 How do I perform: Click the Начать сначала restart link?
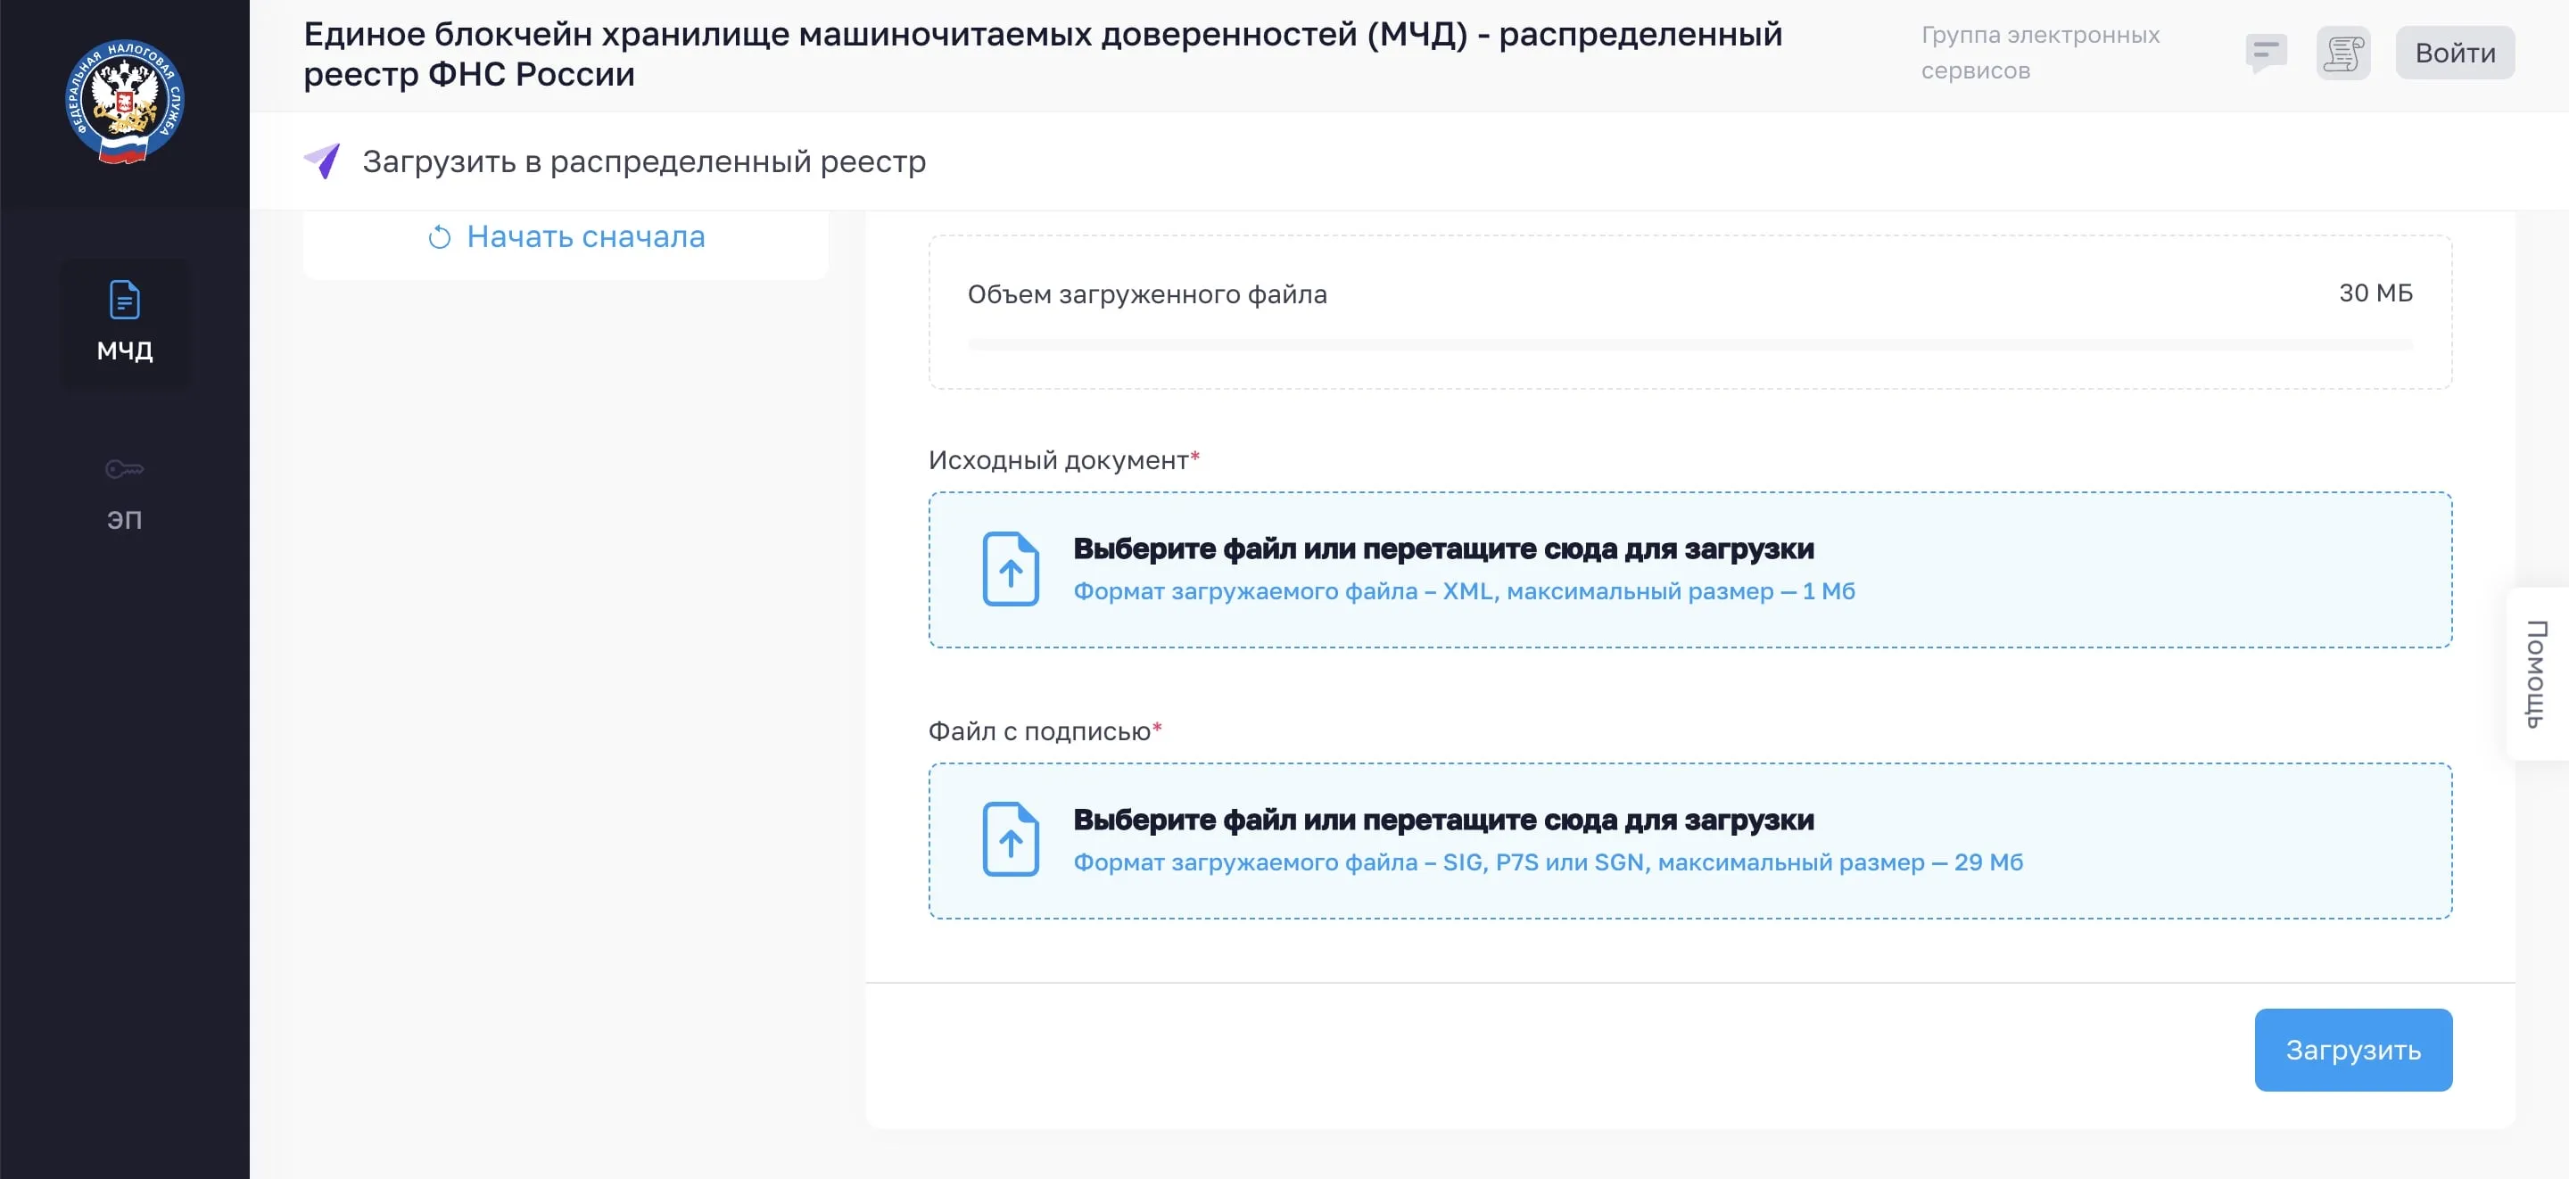585,236
